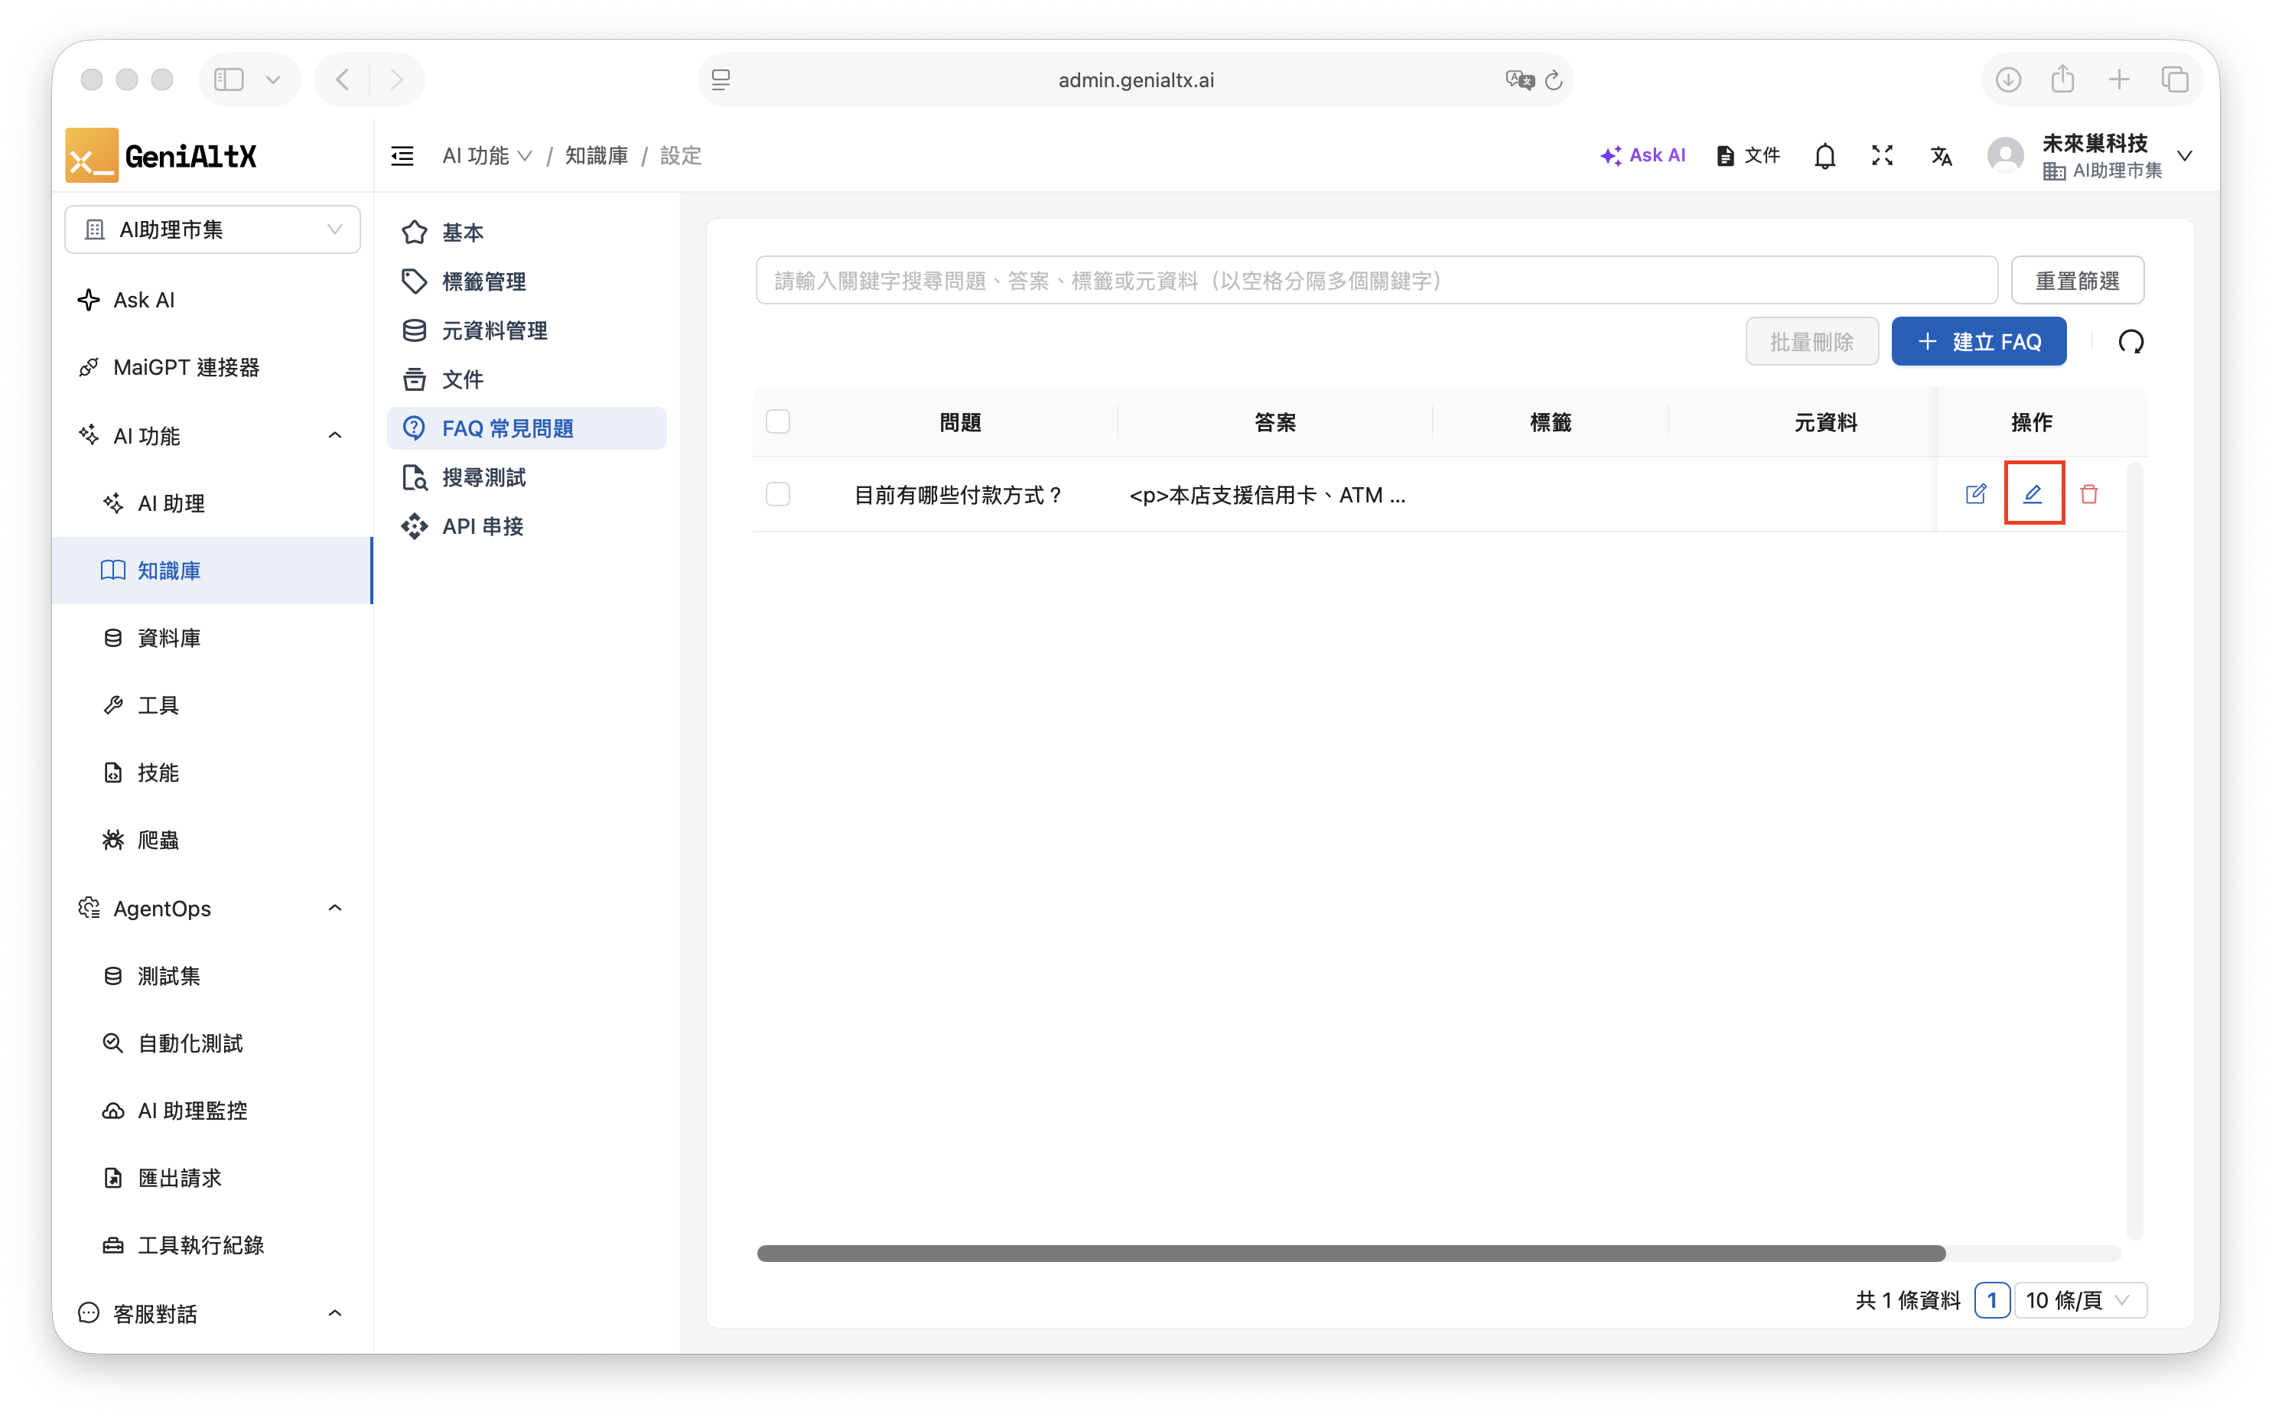Image resolution: width=2272 pixels, height=1418 pixels.
Task: Click the red trash delete icon
Action: 2088,493
